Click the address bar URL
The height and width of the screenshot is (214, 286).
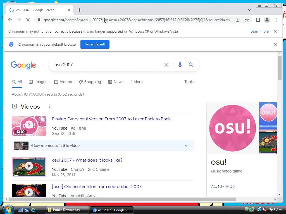tap(138, 20)
